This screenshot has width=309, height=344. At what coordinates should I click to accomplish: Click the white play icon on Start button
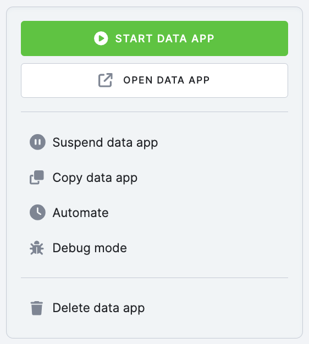tap(101, 38)
